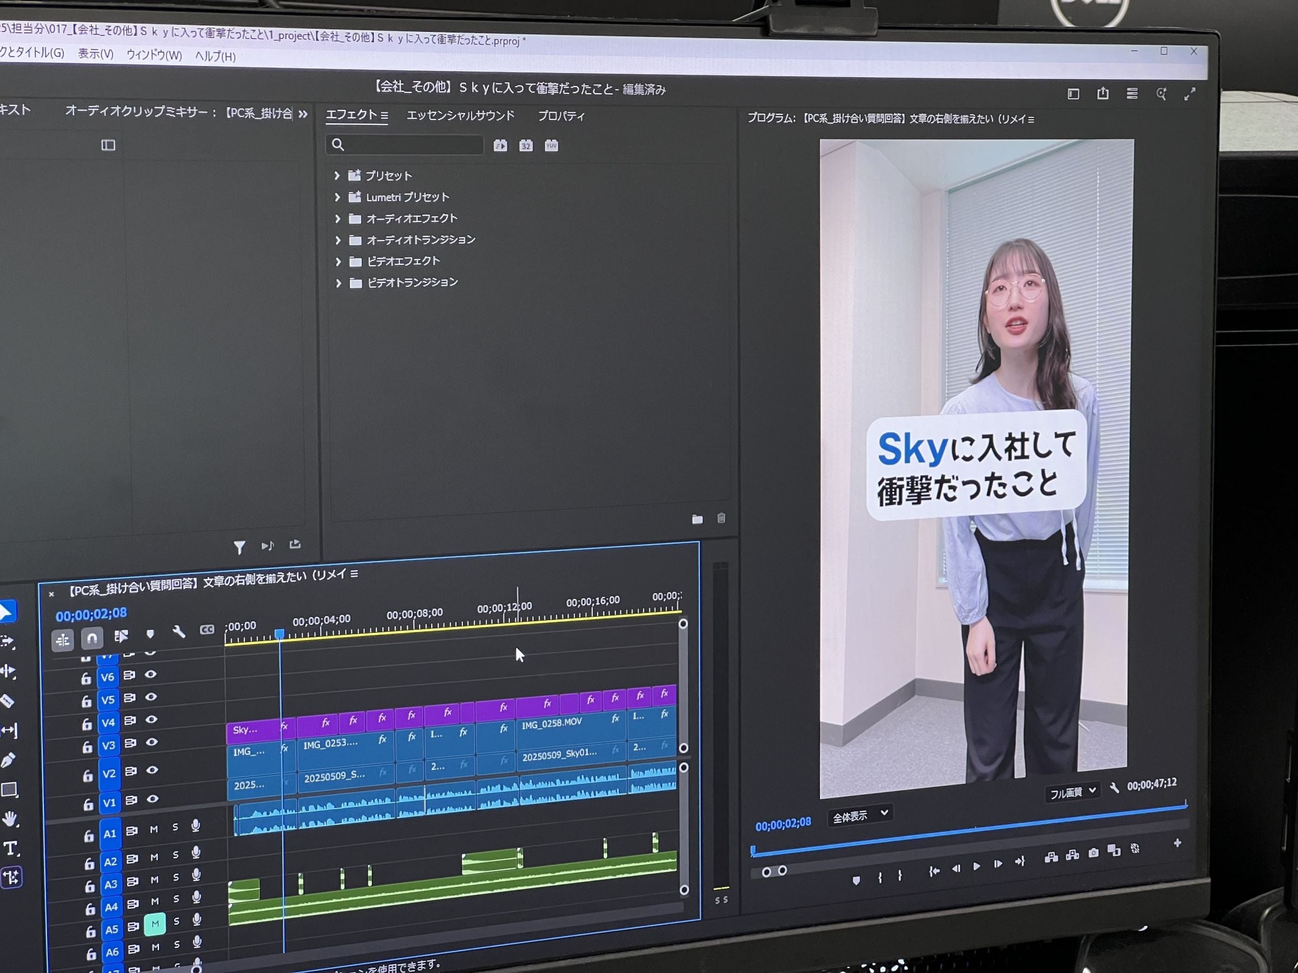
Task: Expand the Lumetri プリセット folder
Action: (x=337, y=197)
